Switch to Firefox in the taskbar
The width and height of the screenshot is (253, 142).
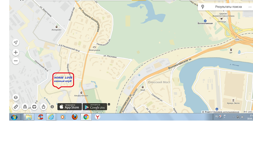point(75,117)
